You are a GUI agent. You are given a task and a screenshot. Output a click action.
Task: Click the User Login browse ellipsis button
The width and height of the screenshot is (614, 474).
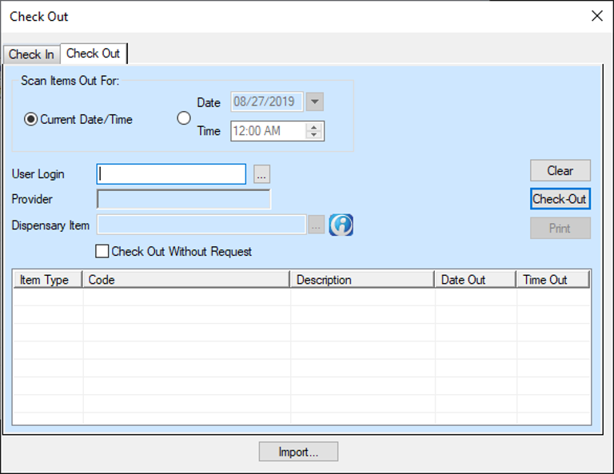[x=262, y=174]
